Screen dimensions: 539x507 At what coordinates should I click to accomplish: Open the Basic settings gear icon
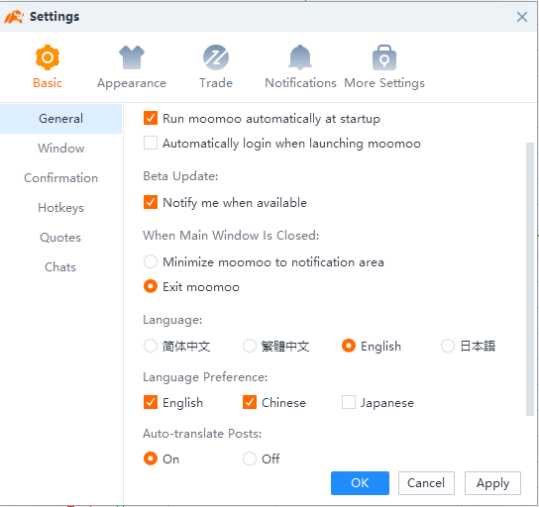pyautogui.click(x=48, y=57)
